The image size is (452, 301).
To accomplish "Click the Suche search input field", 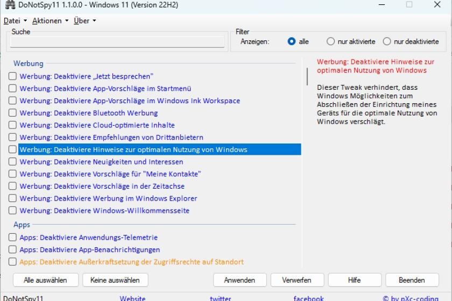I will [117, 42].
